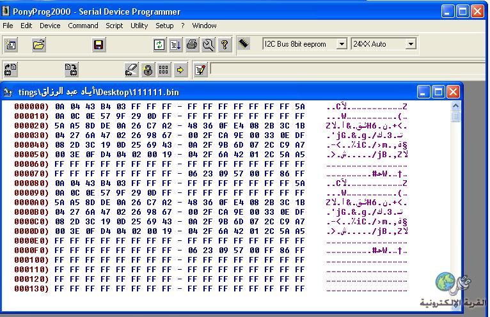
Task: Open the Edit menu
Action: pyautogui.click(x=26, y=26)
